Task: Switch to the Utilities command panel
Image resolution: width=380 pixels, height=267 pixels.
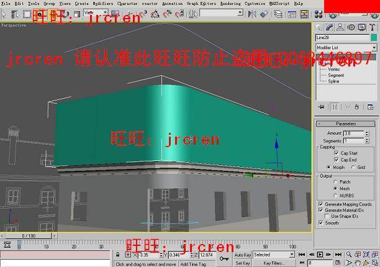Action: click(373, 27)
